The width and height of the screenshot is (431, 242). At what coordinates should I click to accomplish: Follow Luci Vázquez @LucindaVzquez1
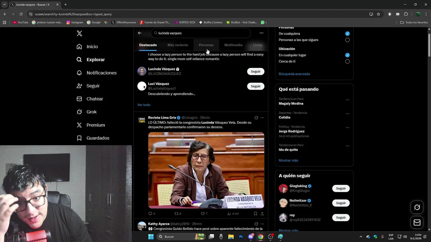click(256, 86)
